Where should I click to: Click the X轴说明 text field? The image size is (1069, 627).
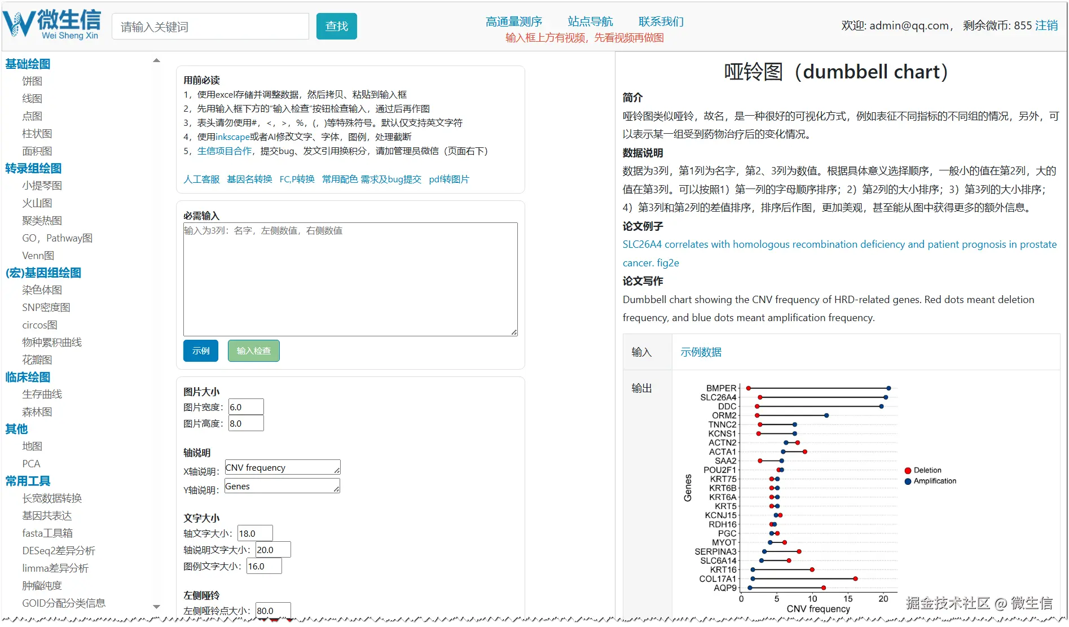tap(283, 468)
